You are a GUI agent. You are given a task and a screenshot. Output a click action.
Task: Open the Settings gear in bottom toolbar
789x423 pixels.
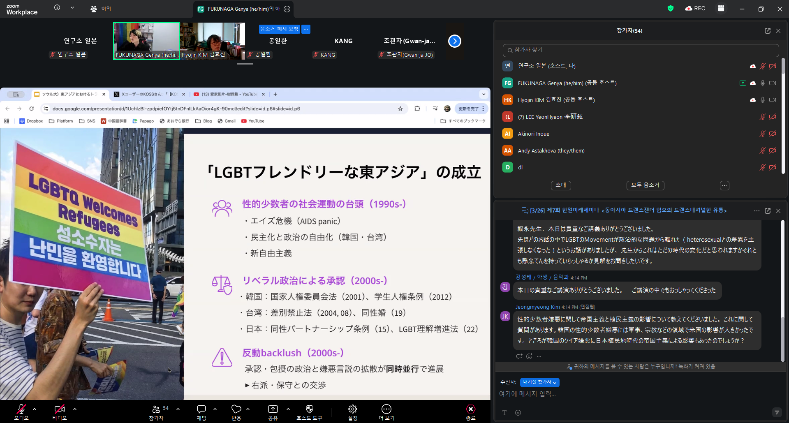(x=352, y=409)
